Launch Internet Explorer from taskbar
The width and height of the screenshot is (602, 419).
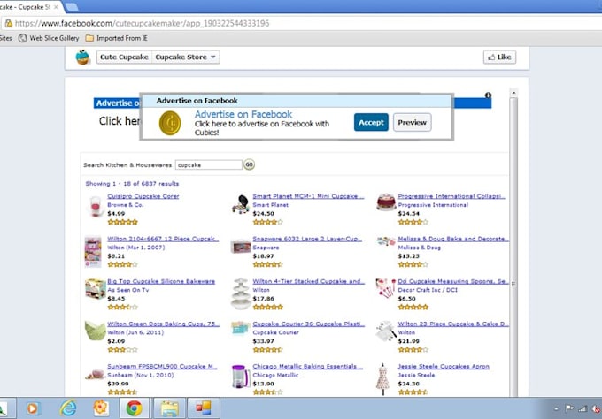tap(68, 408)
